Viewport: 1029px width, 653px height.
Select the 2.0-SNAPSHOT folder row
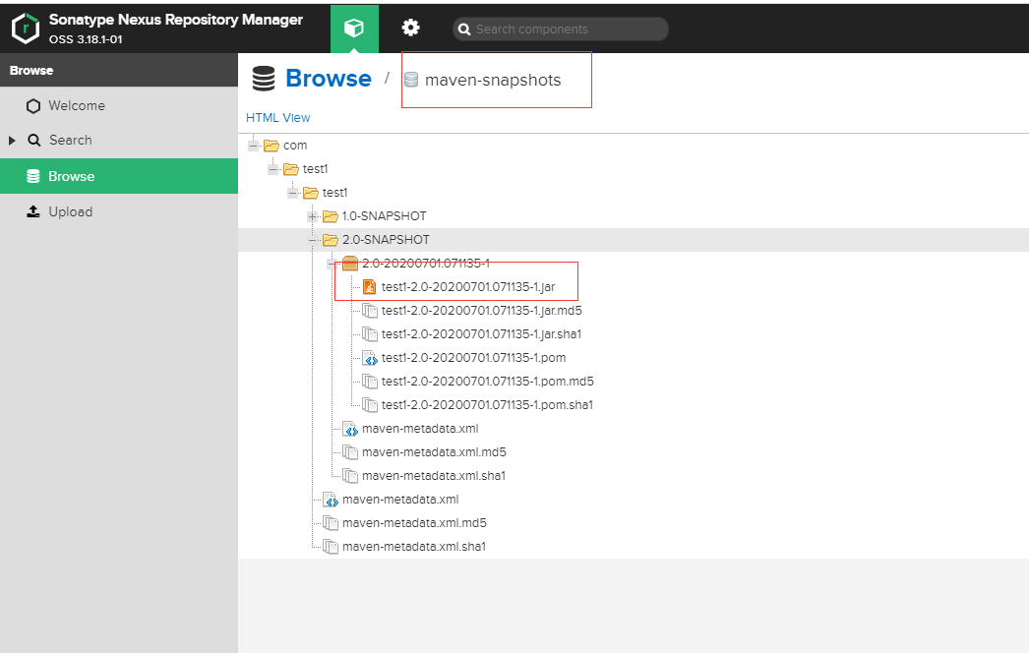[634, 240]
